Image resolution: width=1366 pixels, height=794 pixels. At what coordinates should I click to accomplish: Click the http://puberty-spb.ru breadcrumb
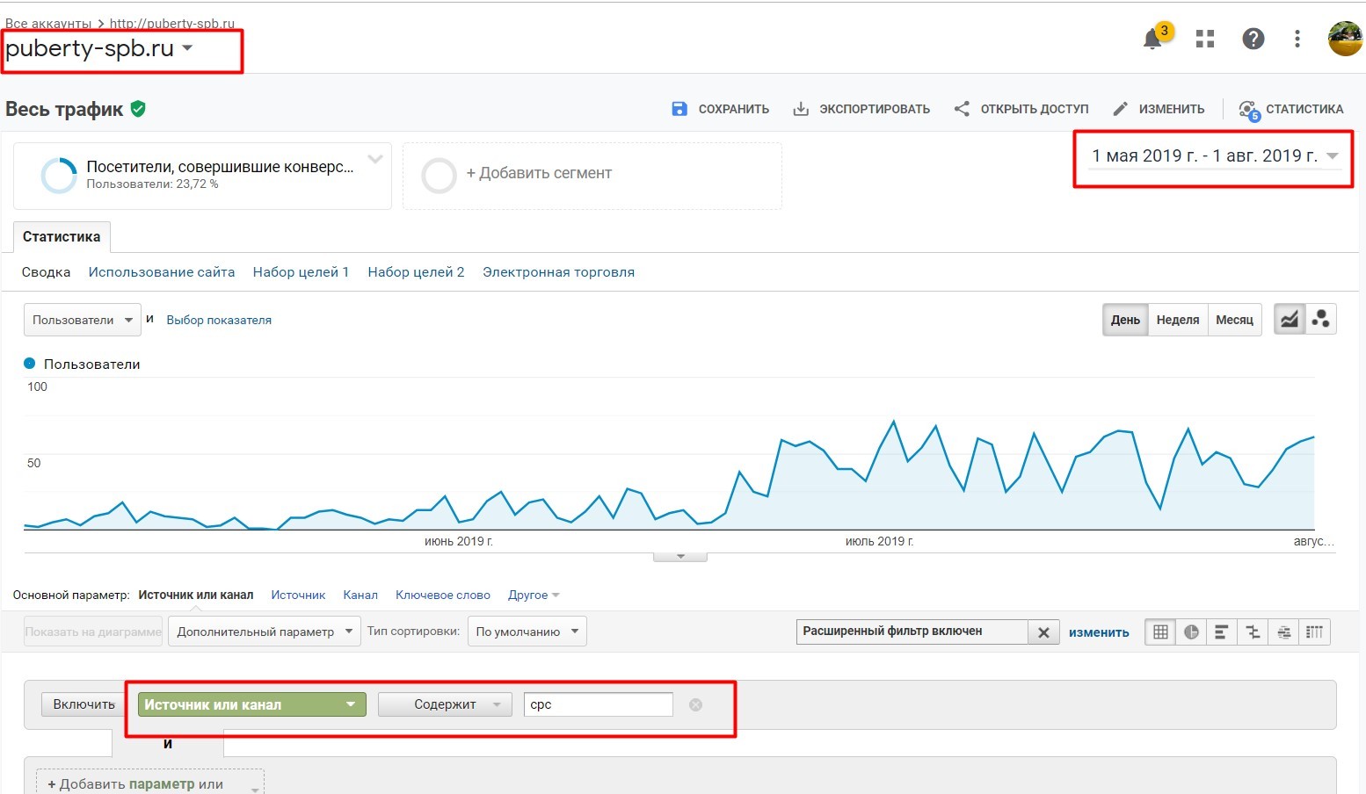172,24
